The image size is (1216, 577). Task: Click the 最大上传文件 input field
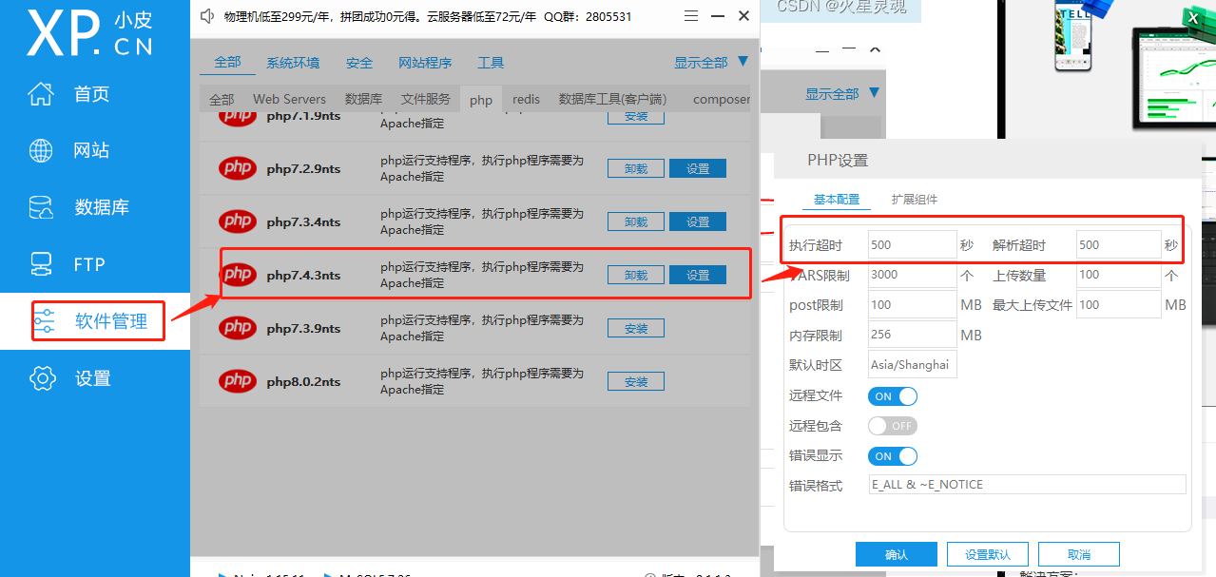tap(1118, 305)
